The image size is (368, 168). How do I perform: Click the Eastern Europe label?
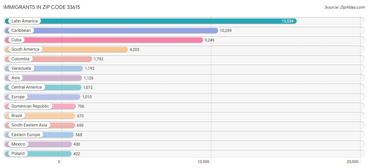tap(25, 135)
